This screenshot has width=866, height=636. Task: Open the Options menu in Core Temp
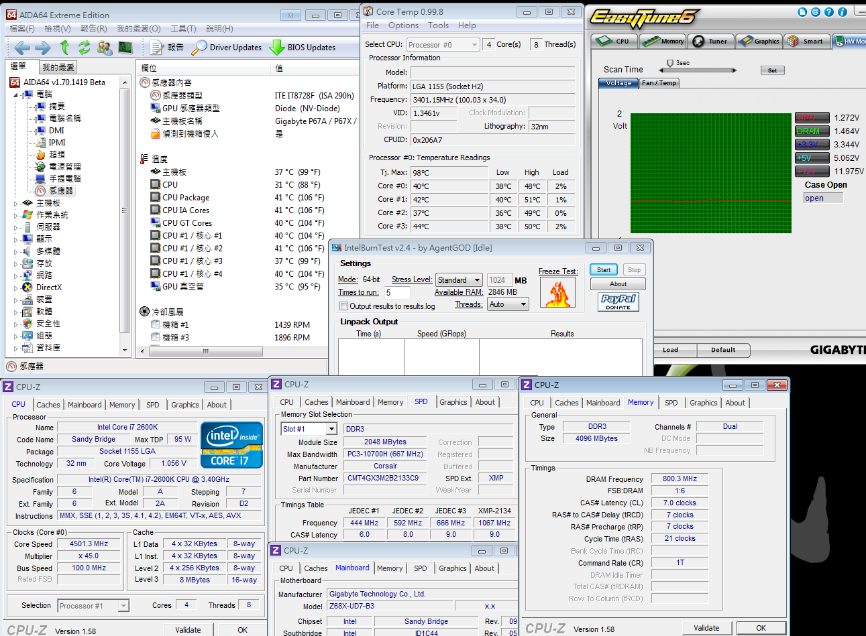[x=403, y=25]
